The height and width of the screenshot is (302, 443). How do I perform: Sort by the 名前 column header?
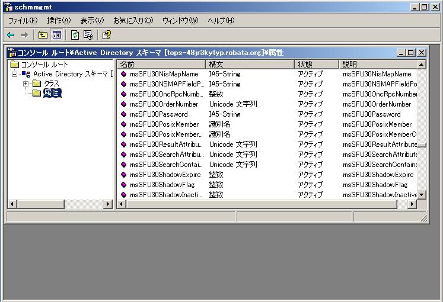[161, 65]
